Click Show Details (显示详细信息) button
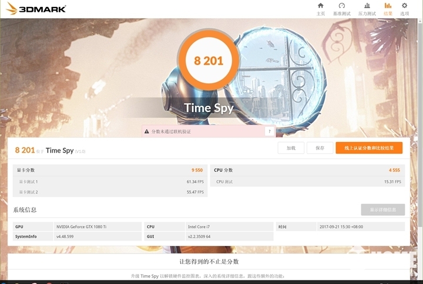423x284 pixels. click(x=382, y=209)
